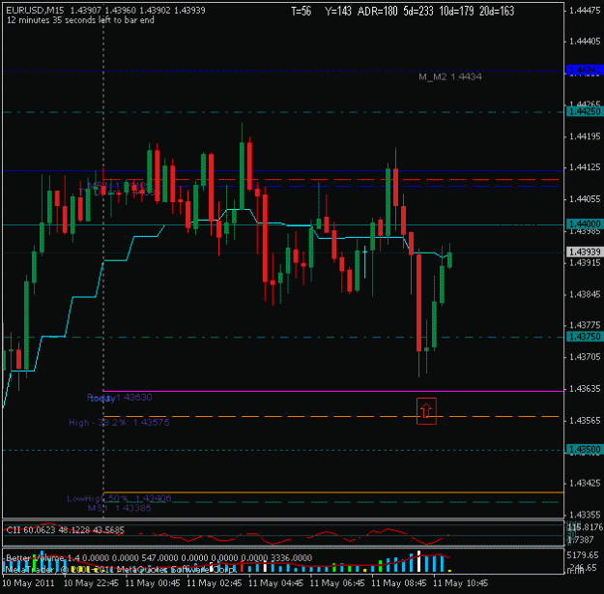Click the 1.43845 price scale value
This screenshot has height=594, width=604.
(585, 294)
